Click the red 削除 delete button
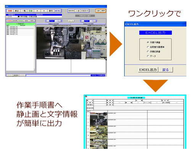This screenshot has height=153, width=191. pos(10,11)
